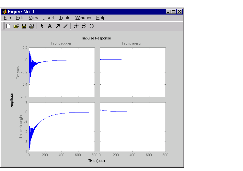
Task: Activate the Rotate 3D tool
Action: coord(91,26)
